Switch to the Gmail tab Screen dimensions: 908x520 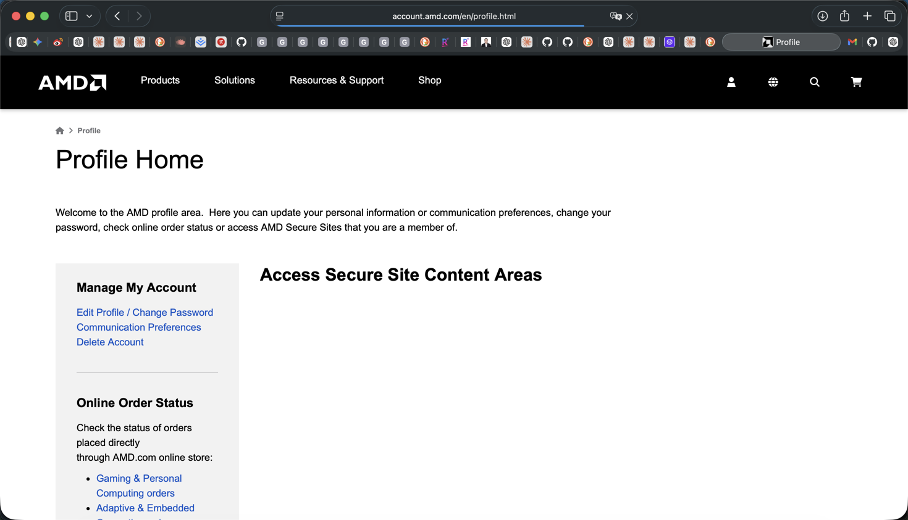(852, 42)
